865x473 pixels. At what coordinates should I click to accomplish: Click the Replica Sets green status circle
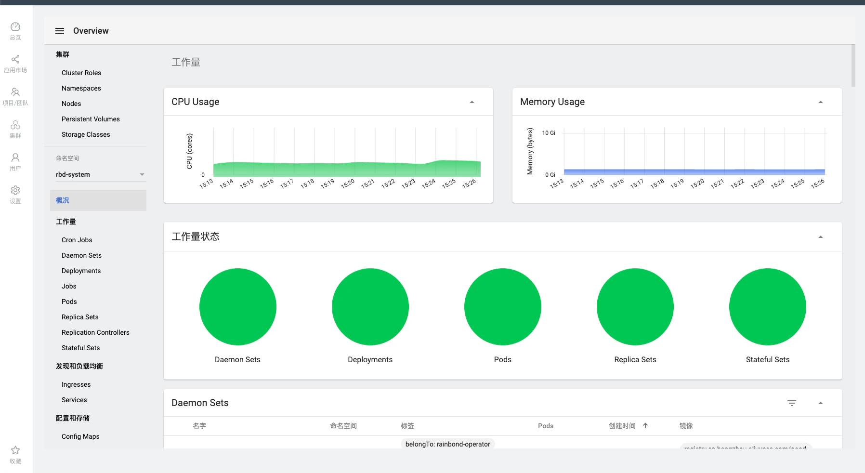635,307
